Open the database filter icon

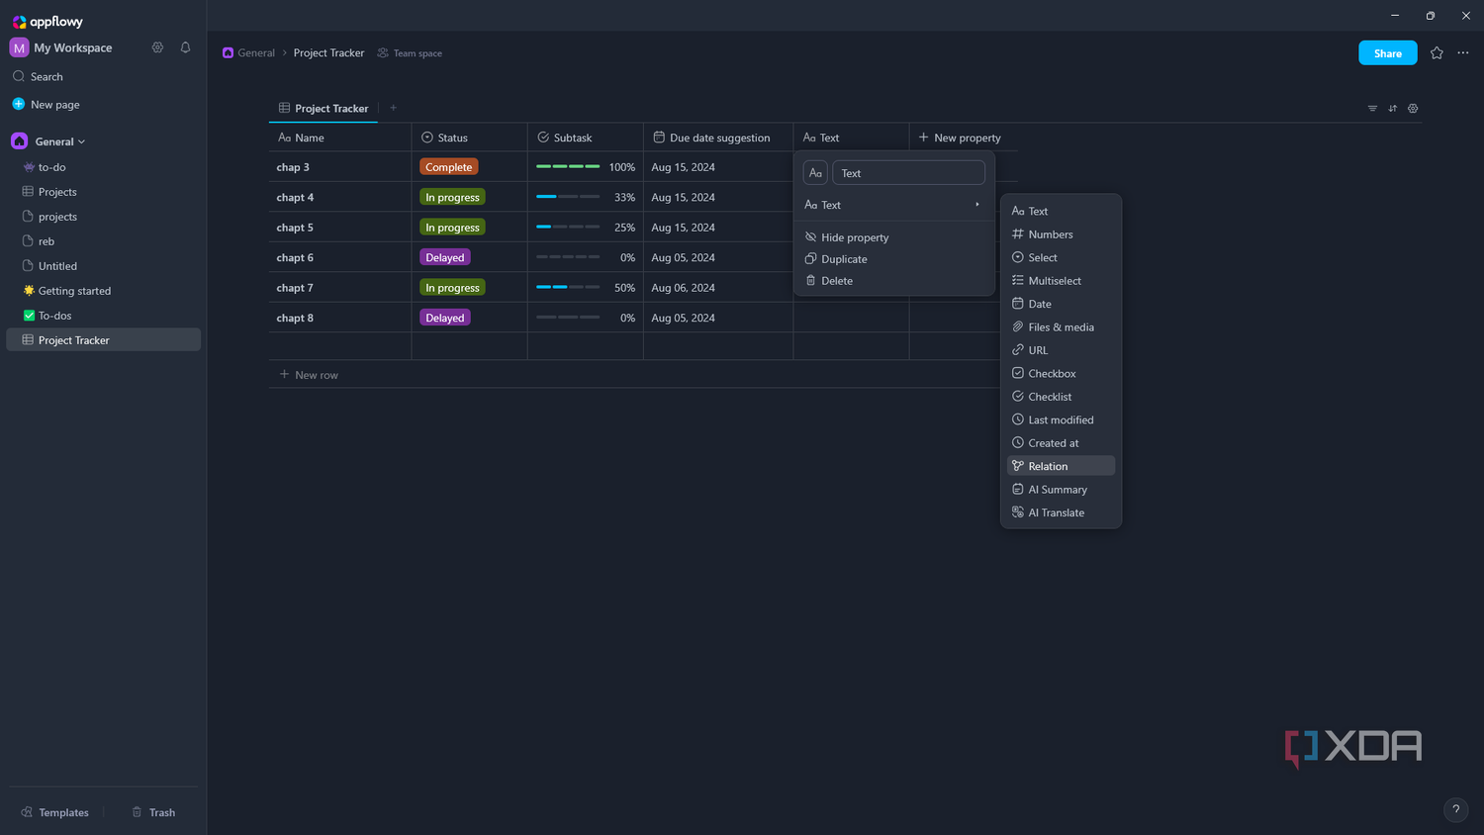tap(1372, 109)
